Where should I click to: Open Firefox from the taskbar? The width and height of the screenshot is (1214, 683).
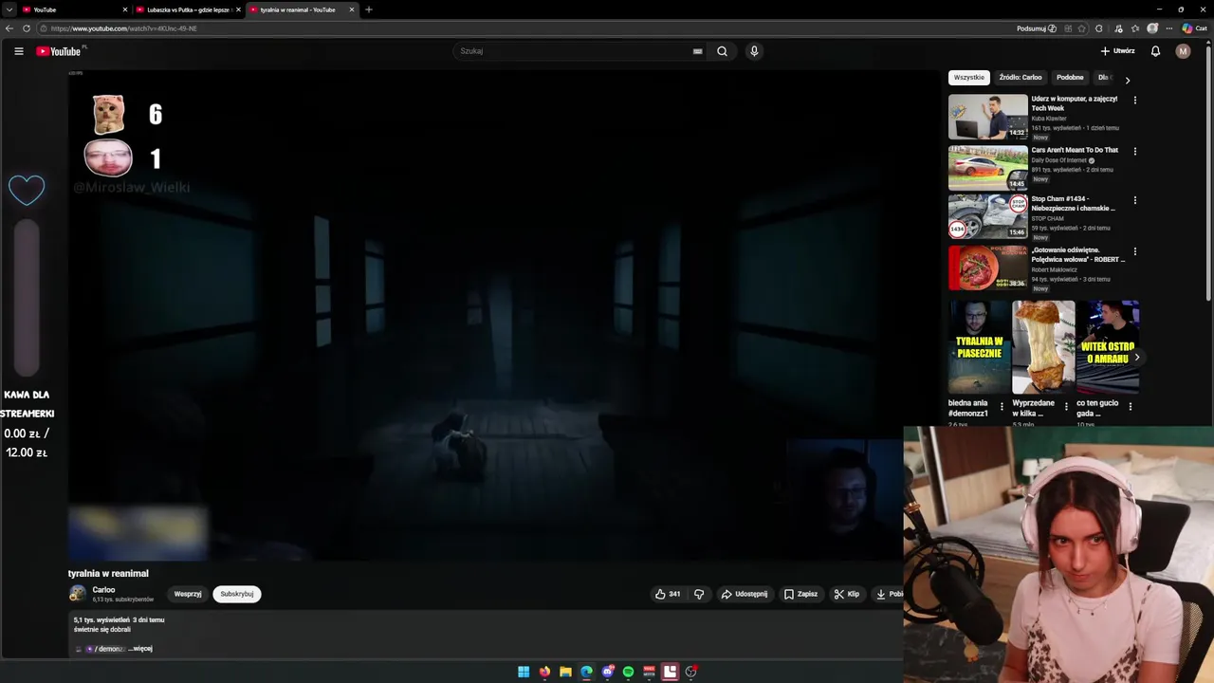coord(544,672)
